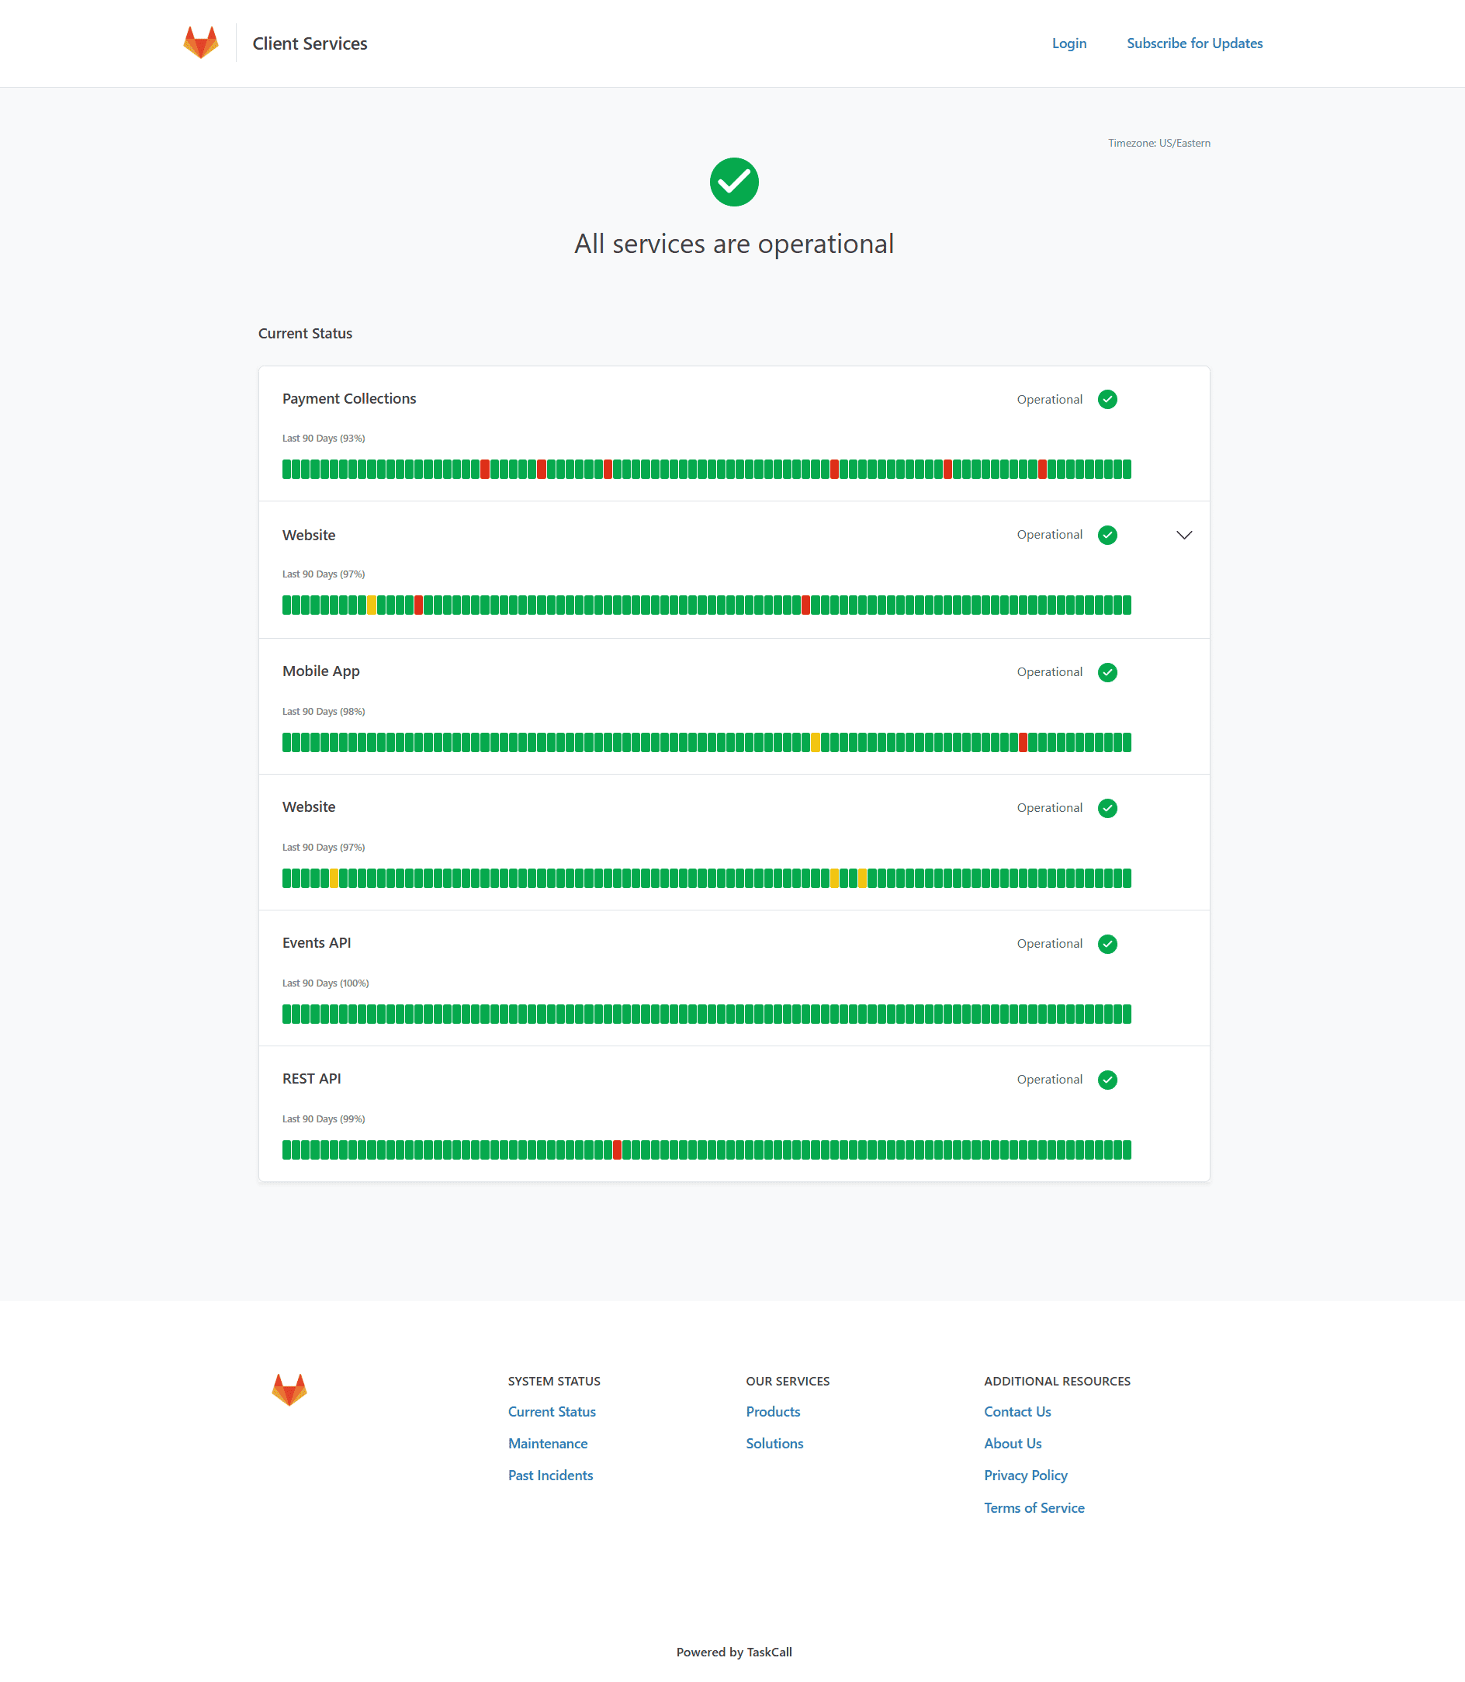Click Events API operational check icon
The width and height of the screenshot is (1465, 1682).
tap(1107, 944)
